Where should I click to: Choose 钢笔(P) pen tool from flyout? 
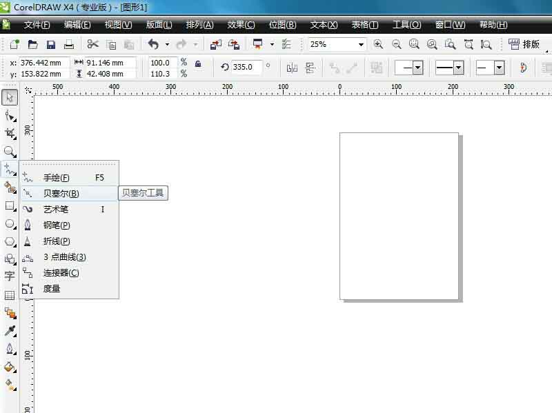point(70,225)
